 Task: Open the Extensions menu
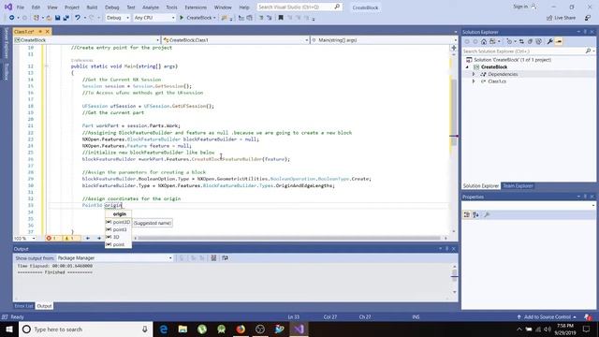196,7
